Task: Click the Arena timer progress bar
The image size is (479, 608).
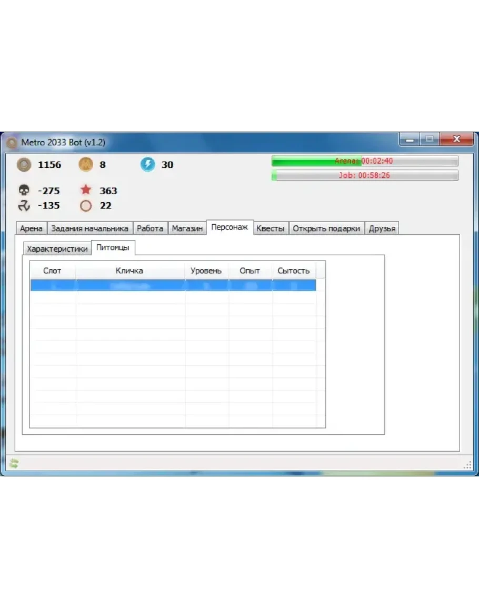Action: pyautogui.click(x=364, y=161)
